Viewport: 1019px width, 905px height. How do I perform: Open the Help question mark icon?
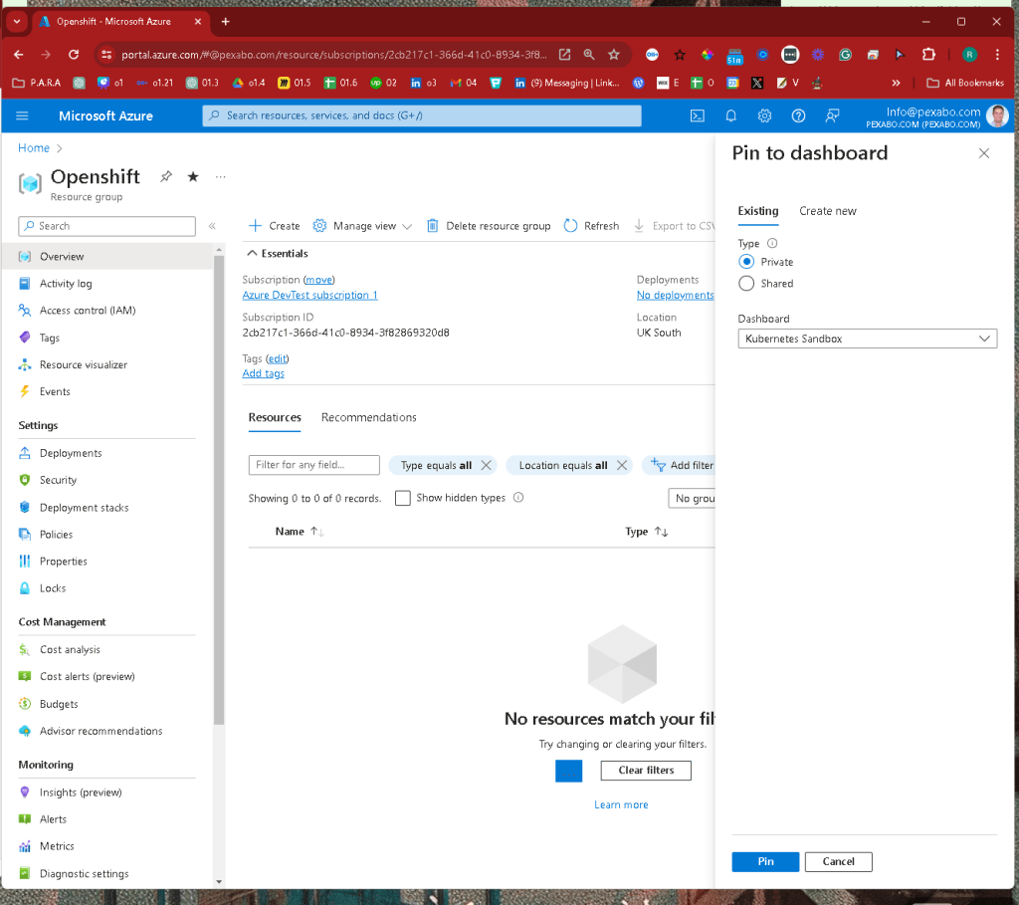(799, 115)
